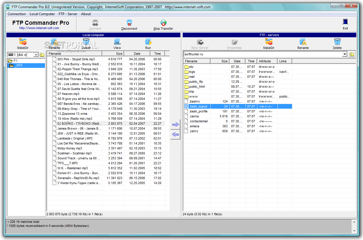Sort local files by Filename column

[74, 54]
